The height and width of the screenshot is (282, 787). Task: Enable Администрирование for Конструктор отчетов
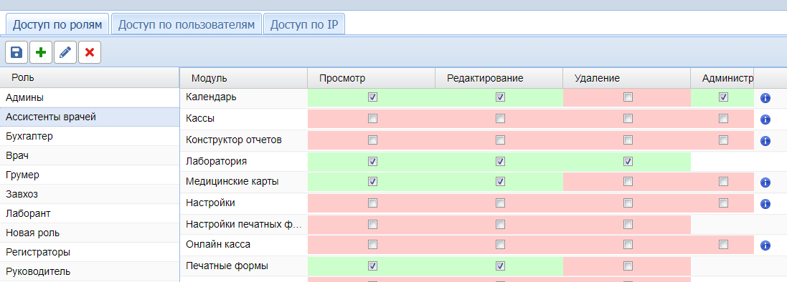tap(723, 140)
